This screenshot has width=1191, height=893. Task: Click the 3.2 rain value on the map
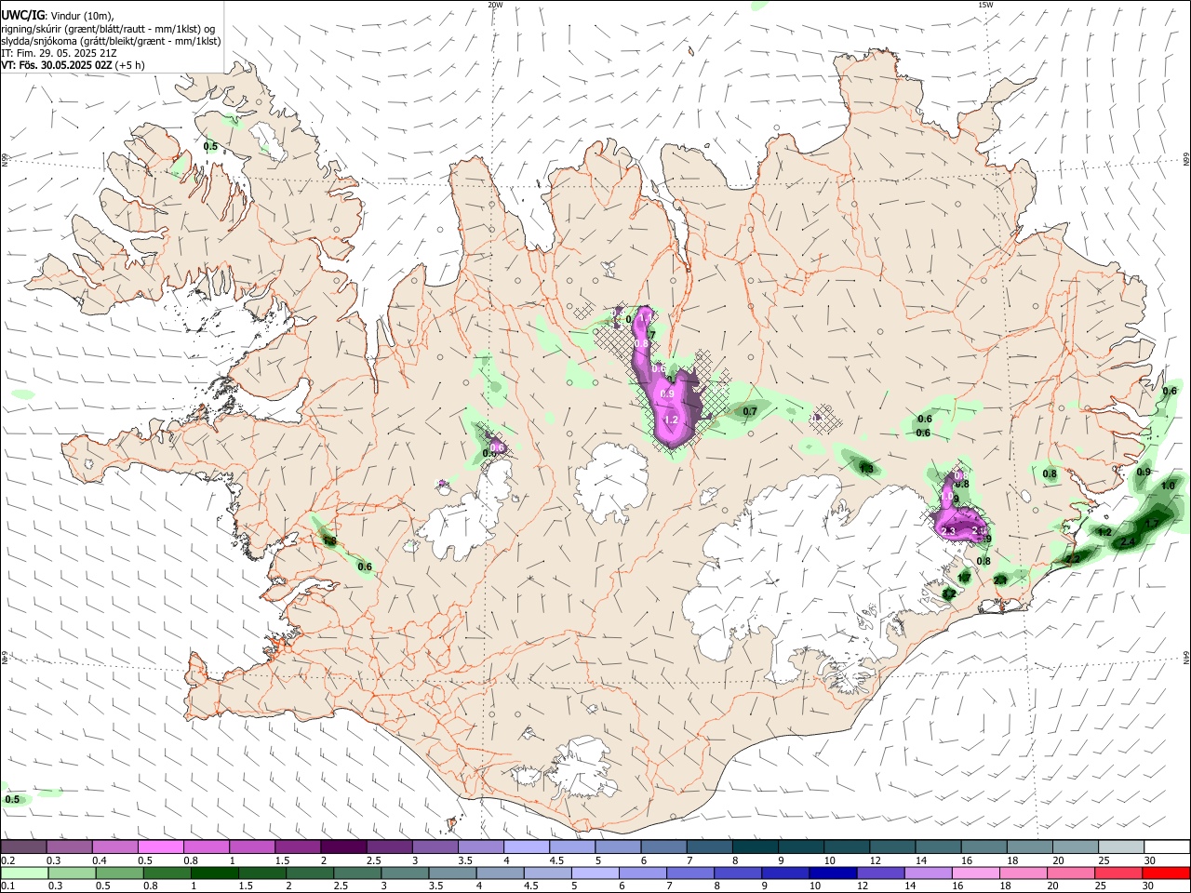click(x=948, y=593)
